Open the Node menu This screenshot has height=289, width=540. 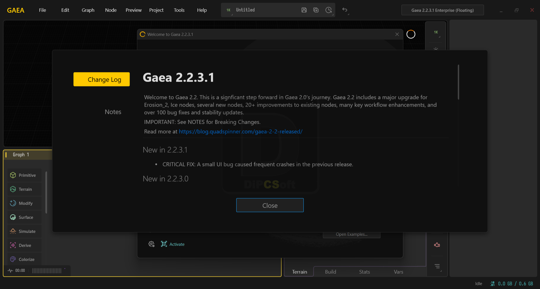111,10
